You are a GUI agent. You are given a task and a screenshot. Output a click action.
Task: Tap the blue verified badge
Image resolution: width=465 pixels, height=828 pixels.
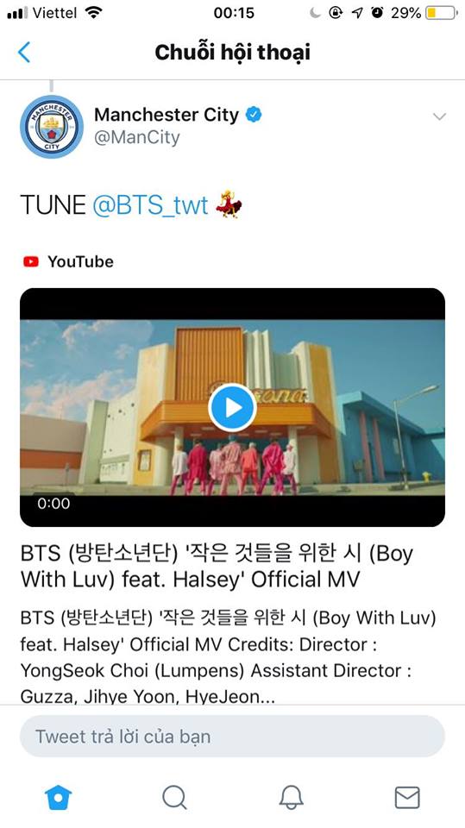[x=254, y=115]
